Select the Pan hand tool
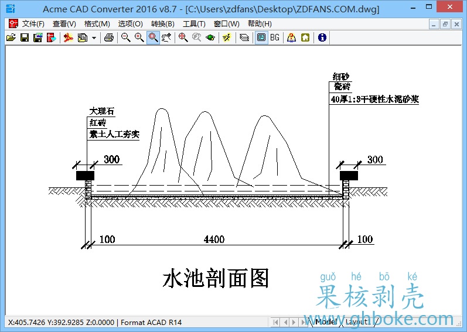The image size is (467, 332). coord(166,37)
